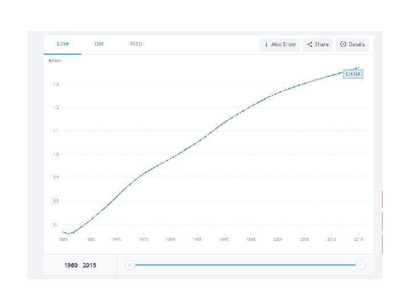Click the right year-range slider handle
Image resolution: width=410 pixels, height=308 pixels.
click(360, 265)
